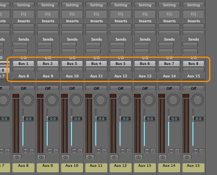Open the Setting menu on Aux 9 strip
The width and height of the screenshot is (217, 175).
(48, 5)
